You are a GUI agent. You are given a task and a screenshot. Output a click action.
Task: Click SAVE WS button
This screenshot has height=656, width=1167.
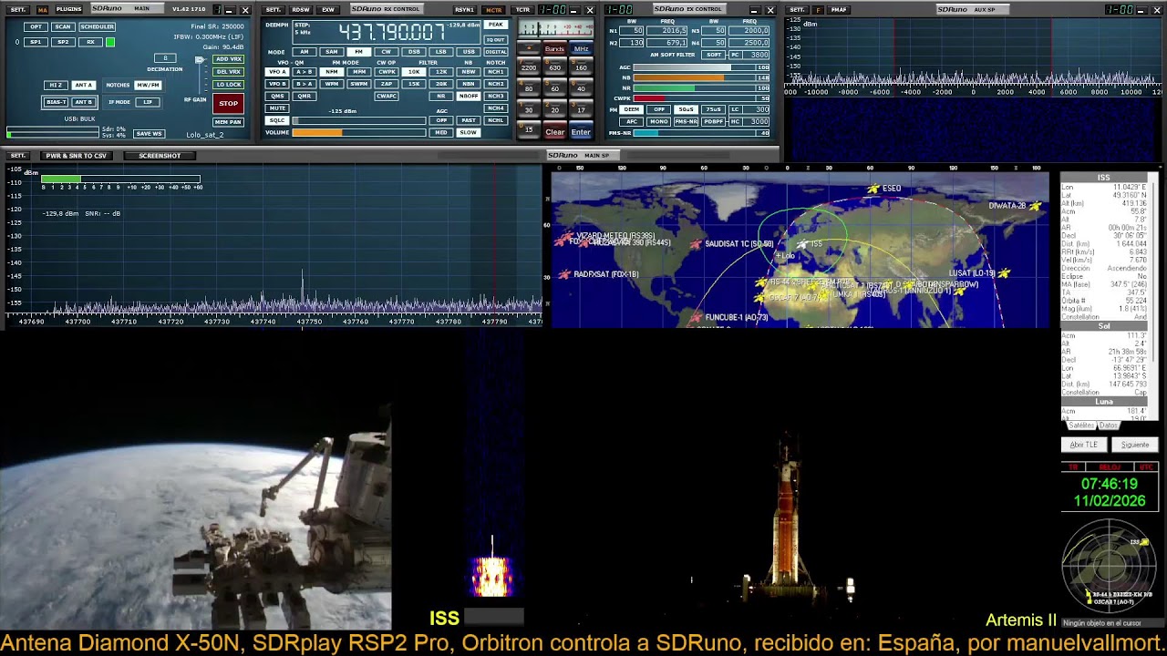pyautogui.click(x=149, y=134)
